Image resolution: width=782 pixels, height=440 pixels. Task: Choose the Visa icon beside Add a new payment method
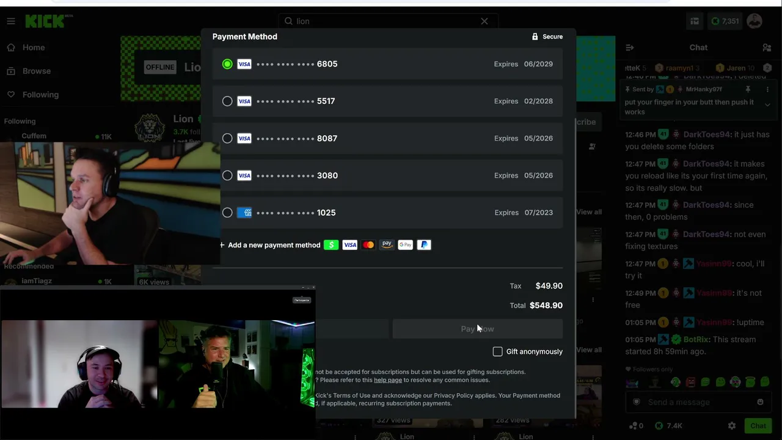click(350, 245)
